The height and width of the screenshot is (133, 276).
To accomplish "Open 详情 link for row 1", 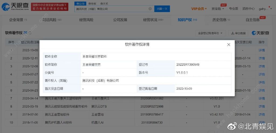I will 261,50.
